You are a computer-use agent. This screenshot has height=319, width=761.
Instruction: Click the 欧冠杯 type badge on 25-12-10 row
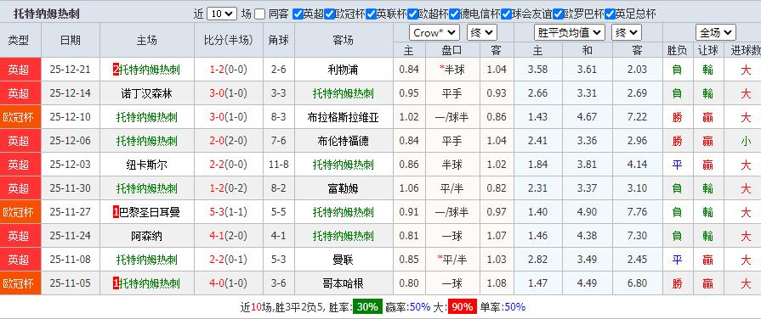click(20, 117)
